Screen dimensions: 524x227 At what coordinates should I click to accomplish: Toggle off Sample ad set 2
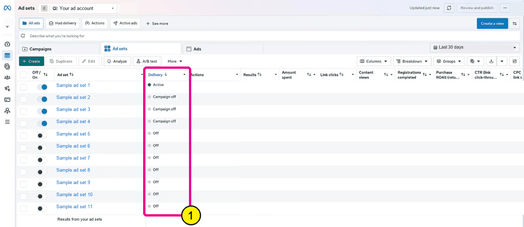pos(42,99)
